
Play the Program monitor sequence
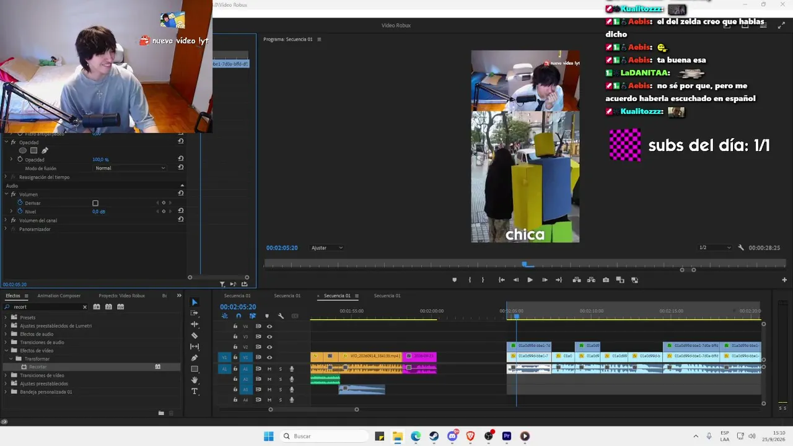point(530,280)
